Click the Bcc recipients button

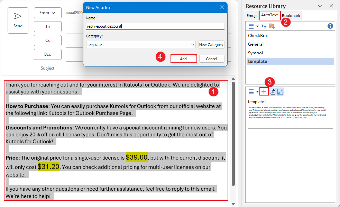pos(48,54)
